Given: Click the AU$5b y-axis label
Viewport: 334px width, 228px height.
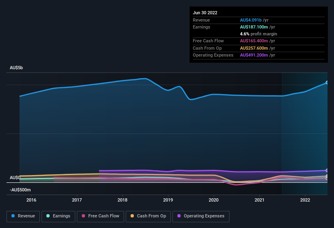Looking at the screenshot, I should tap(16, 68).
